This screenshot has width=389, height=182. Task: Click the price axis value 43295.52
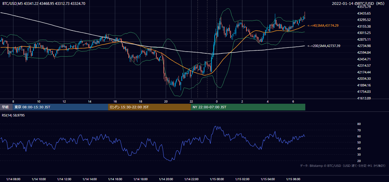coord(364,20)
